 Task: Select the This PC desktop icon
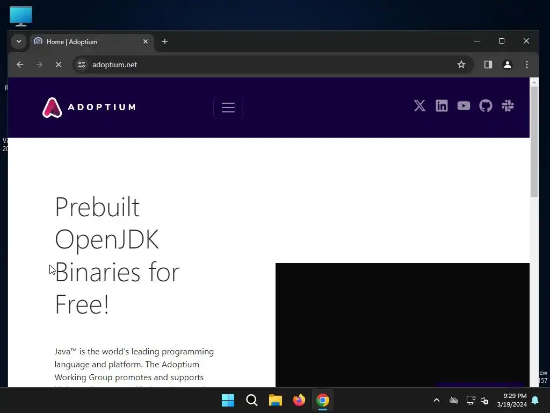click(x=21, y=16)
